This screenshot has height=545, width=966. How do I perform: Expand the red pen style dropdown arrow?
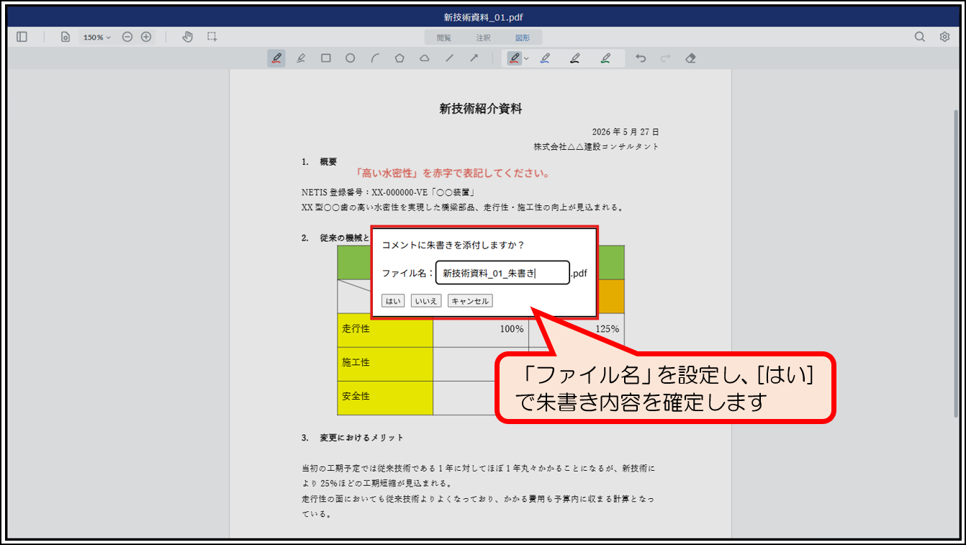(x=526, y=58)
